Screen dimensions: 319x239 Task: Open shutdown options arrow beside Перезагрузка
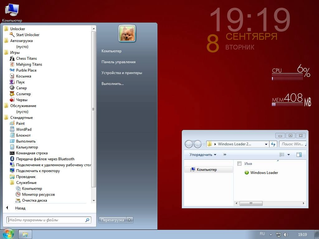pyautogui.click(x=130, y=220)
